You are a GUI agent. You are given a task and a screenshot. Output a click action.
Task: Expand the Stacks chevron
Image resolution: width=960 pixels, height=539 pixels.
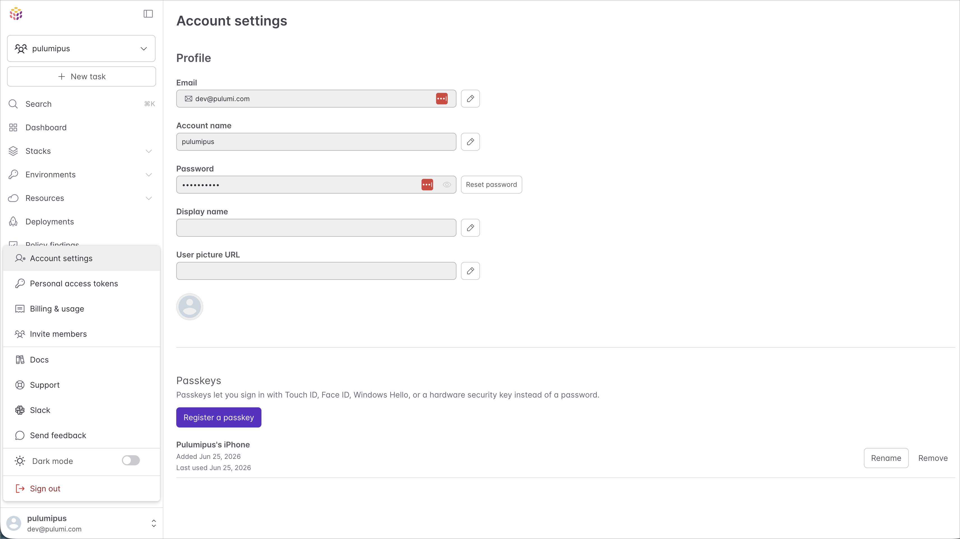click(x=149, y=151)
